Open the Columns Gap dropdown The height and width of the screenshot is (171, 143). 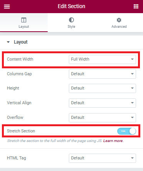pyautogui.click(x=102, y=74)
